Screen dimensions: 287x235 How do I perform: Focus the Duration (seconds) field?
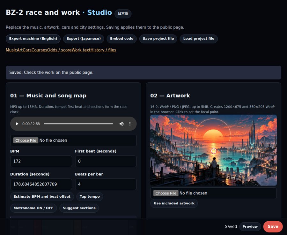pyautogui.click(x=41, y=184)
